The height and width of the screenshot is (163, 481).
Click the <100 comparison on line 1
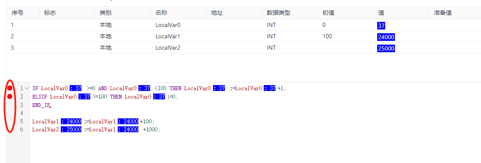pyautogui.click(x=161, y=88)
